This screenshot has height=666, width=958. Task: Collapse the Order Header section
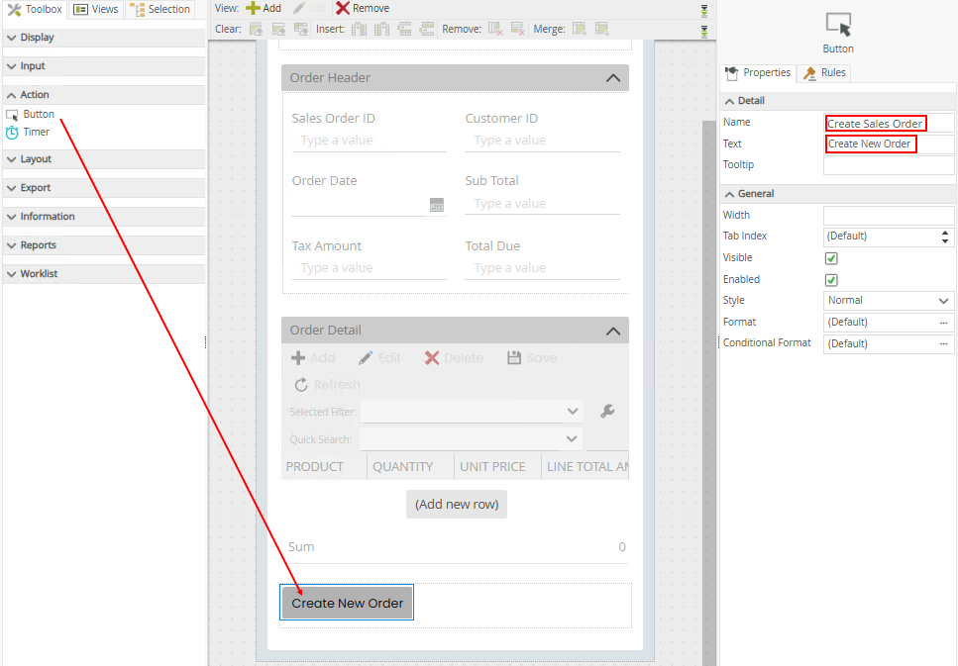tap(612, 78)
